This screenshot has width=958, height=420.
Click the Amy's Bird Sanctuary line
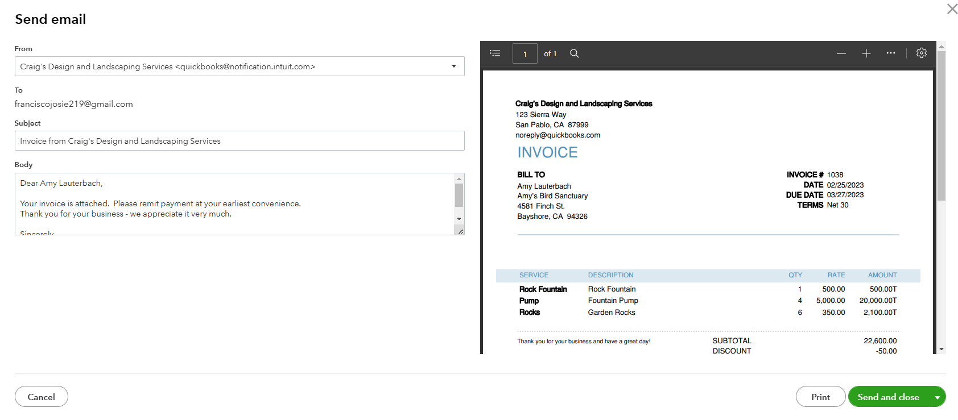tap(552, 196)
